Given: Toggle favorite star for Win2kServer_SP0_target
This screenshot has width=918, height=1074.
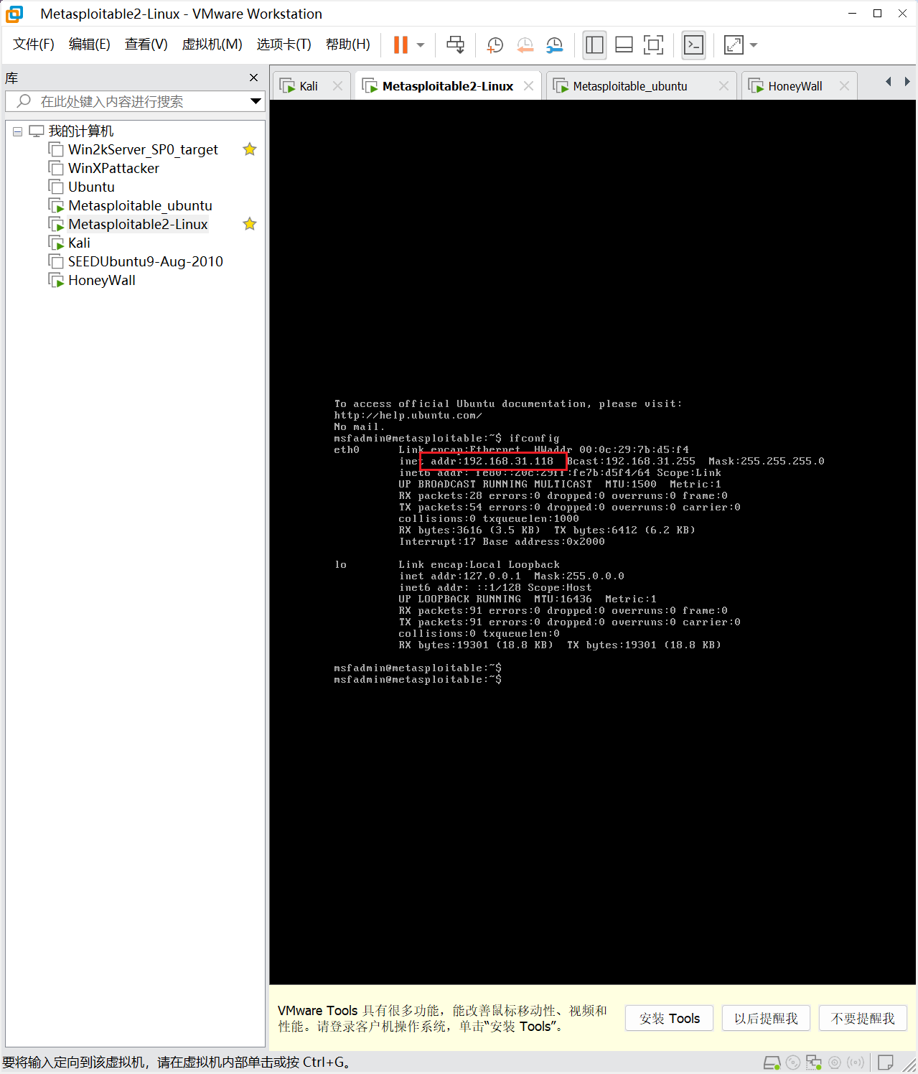Looking at the screenshot, I should click(x=250, y=149).
